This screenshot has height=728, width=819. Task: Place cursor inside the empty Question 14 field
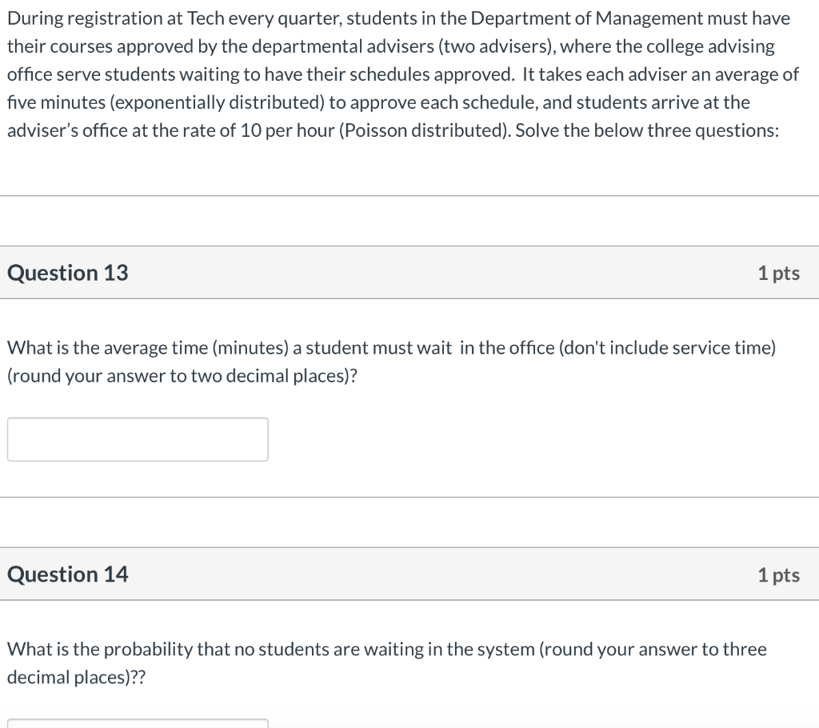point(137,724)
